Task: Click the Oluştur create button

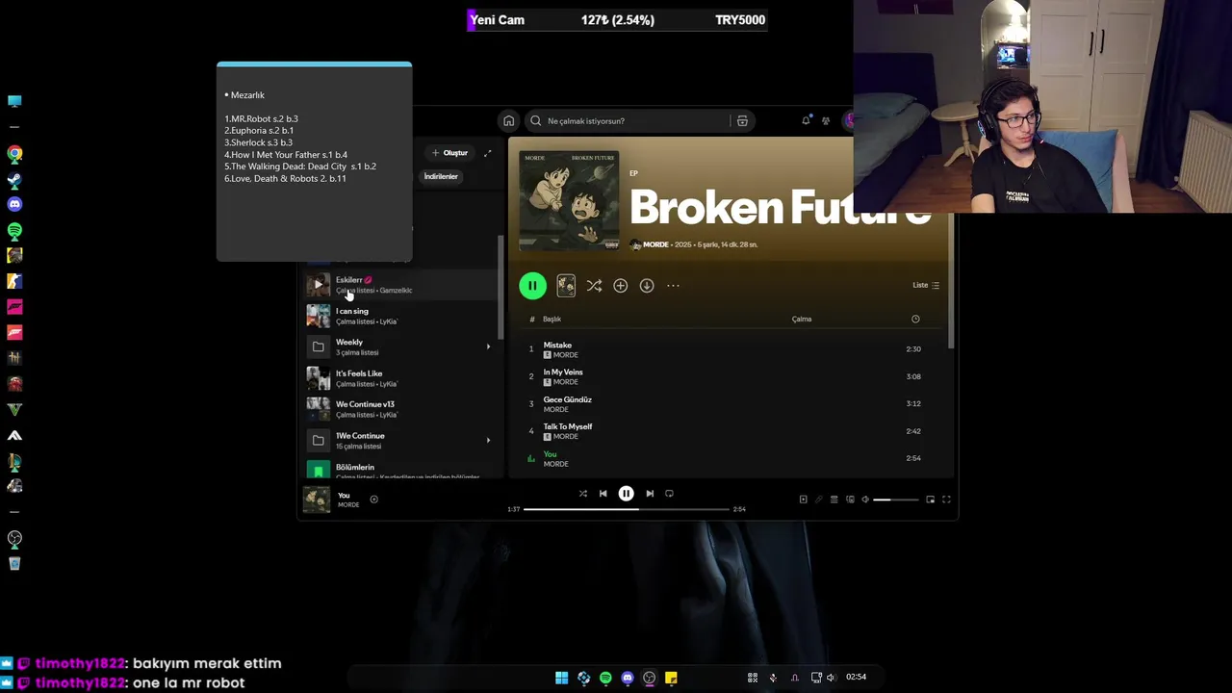Action: 449,153
